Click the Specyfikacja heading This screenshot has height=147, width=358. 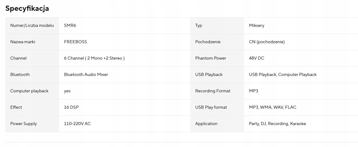[x=27, y=8]
